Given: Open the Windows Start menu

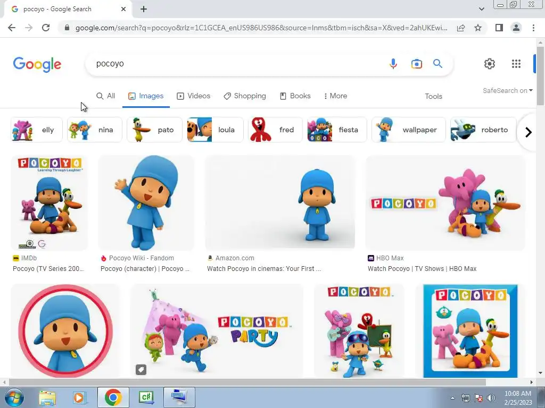Looking at the screenshot, I should [14, 397].
